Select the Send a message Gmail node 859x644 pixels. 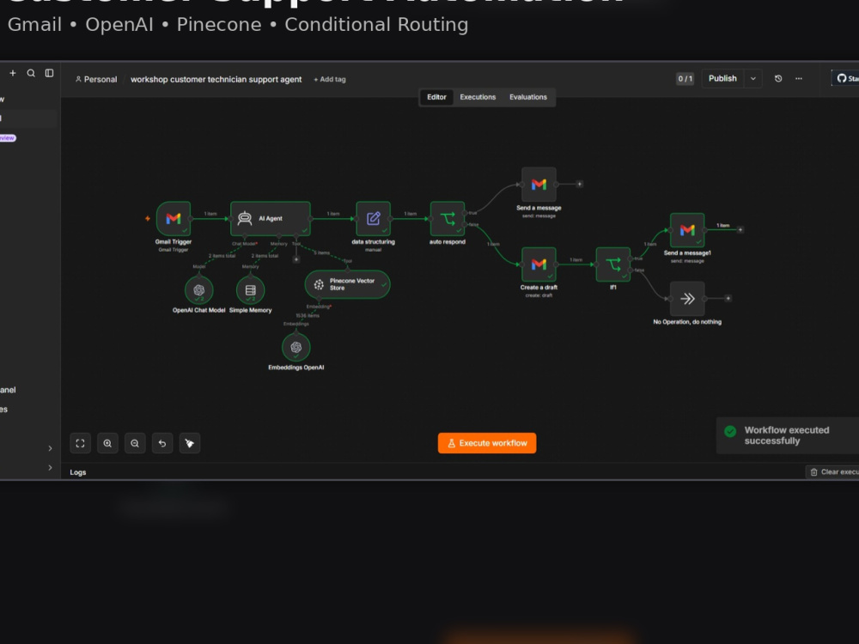pyautogui.click(x=539, y=185)
